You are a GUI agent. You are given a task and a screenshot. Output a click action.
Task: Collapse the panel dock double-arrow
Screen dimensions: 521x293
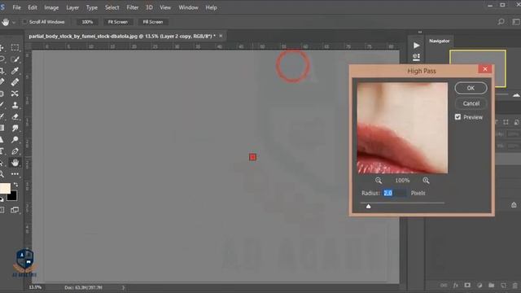point(420,32)
